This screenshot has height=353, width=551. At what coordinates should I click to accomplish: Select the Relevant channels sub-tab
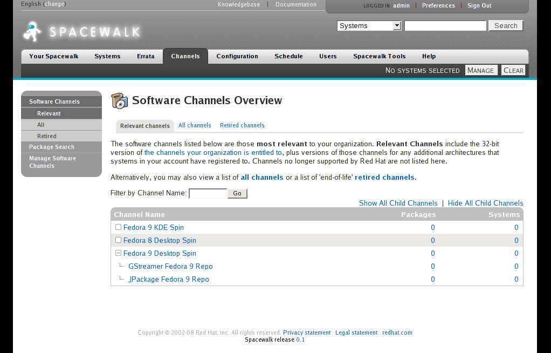point(145,126)
